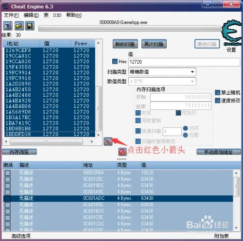This screenshot has height=241, width=243.
Task: Toggle the 禁止随机 checkbox
Action: (x=217, y=93)
